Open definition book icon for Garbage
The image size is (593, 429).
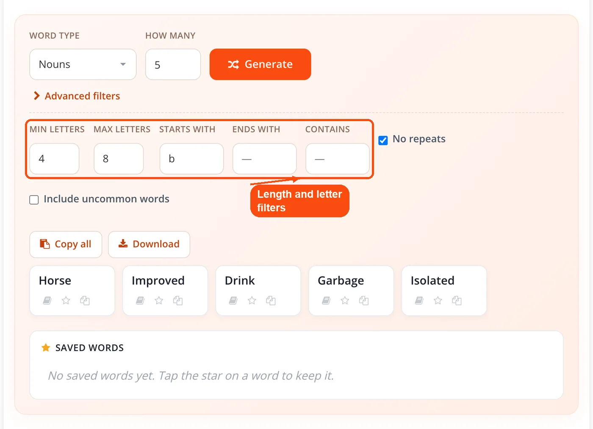click(x=326, y=300)
